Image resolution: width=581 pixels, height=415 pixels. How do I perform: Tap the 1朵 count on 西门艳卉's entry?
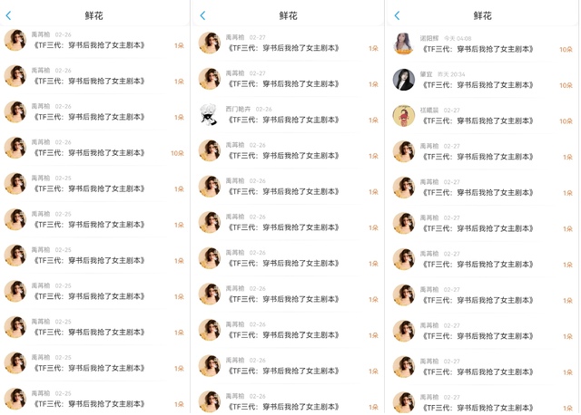tap(373, 121)
